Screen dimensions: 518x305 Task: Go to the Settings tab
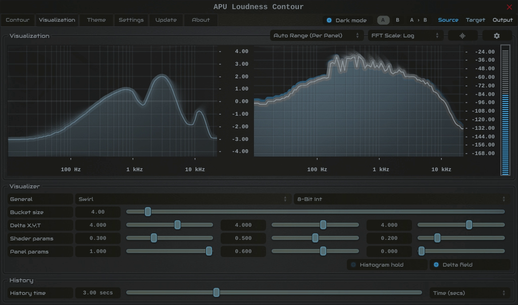131,20
